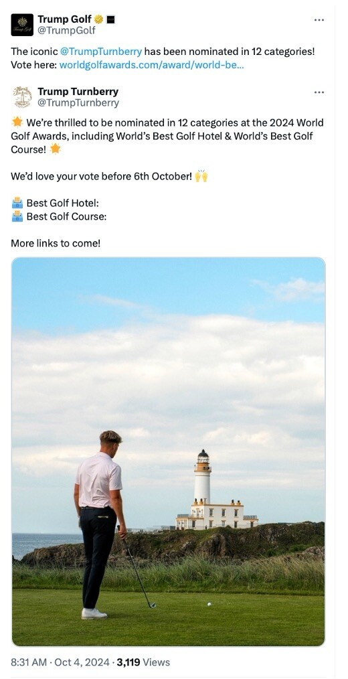Click the grey @TrumpTurnberry handle under the display name

[78, 103]
